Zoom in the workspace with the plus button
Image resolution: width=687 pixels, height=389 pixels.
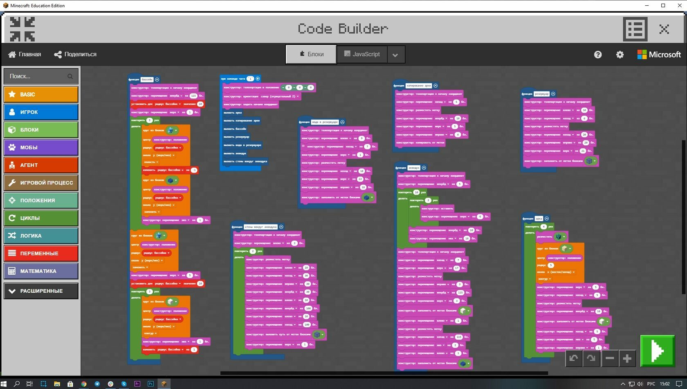tap(627, 358)
